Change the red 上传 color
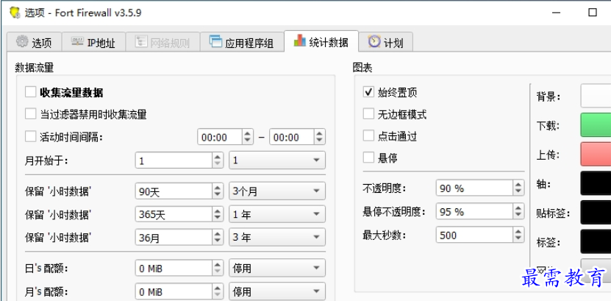 click(x=596, y=155)
